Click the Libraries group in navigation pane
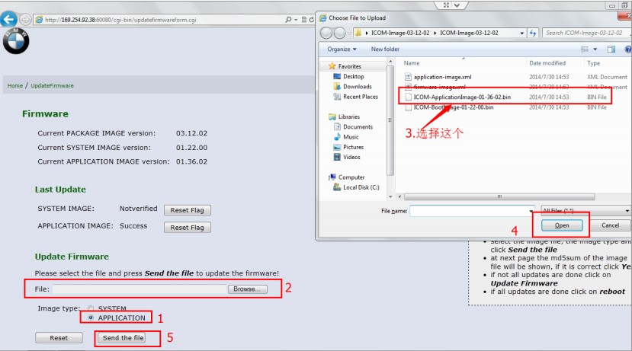 [x=348, y=116]
